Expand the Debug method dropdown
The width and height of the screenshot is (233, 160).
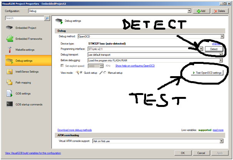coord(222,36)
